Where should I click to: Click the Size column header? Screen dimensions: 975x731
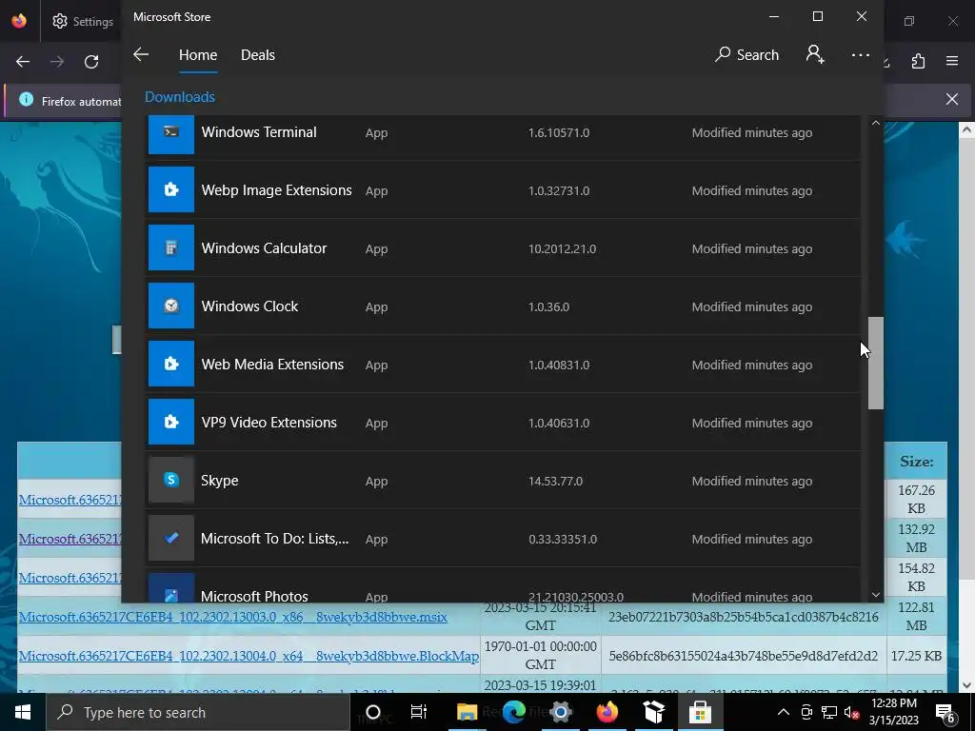(x=917, y=462)
